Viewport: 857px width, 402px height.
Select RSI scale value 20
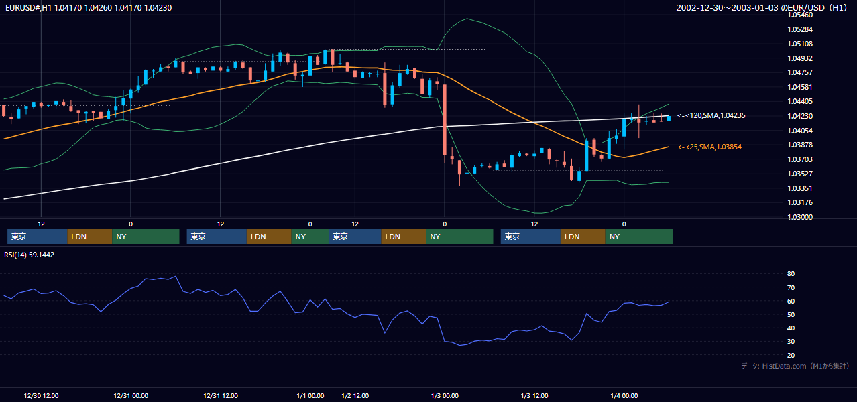tap(791, 355)
